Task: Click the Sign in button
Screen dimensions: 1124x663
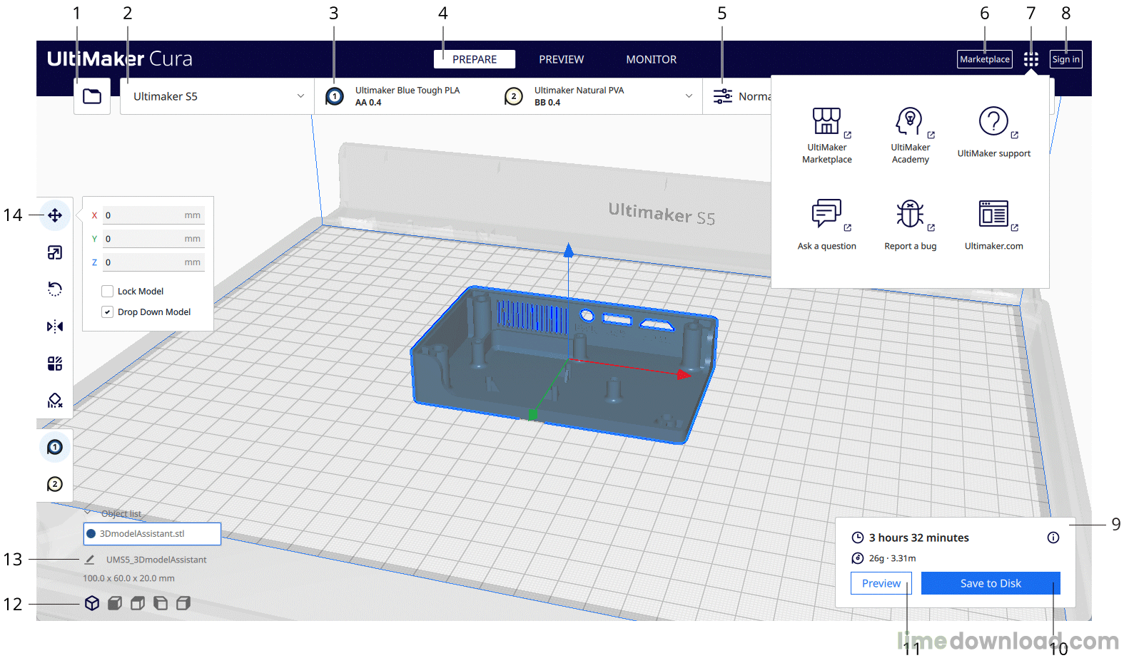Action: pos(1065,59)
